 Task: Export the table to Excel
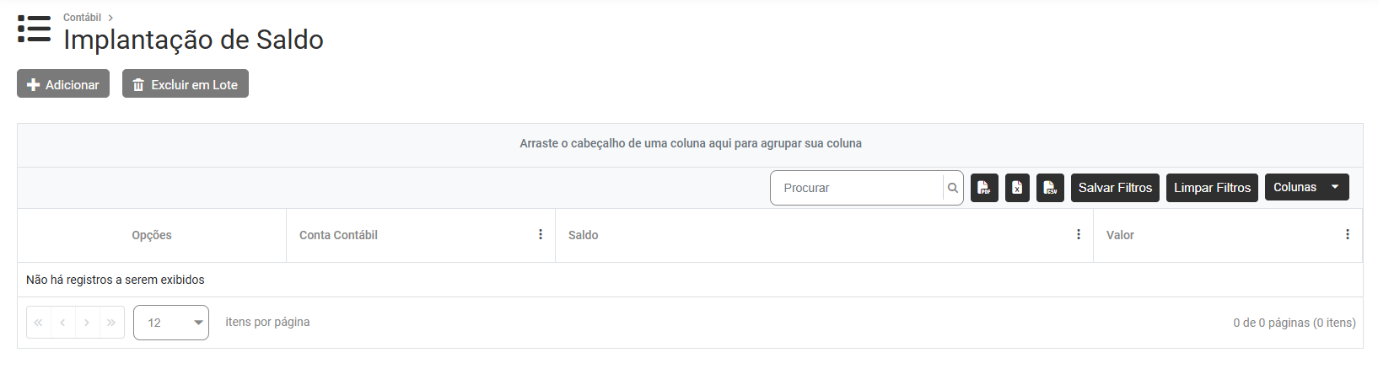click(1017, 188)
